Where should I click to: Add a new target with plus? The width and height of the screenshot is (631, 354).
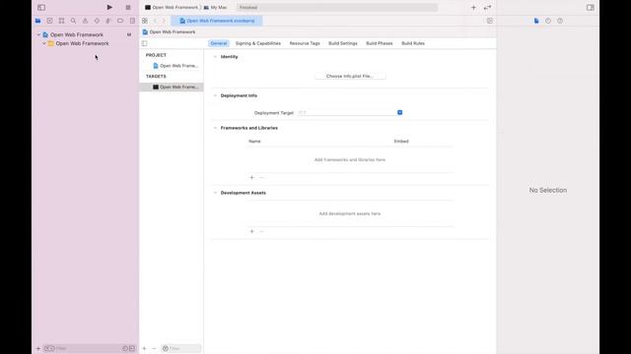144,348
